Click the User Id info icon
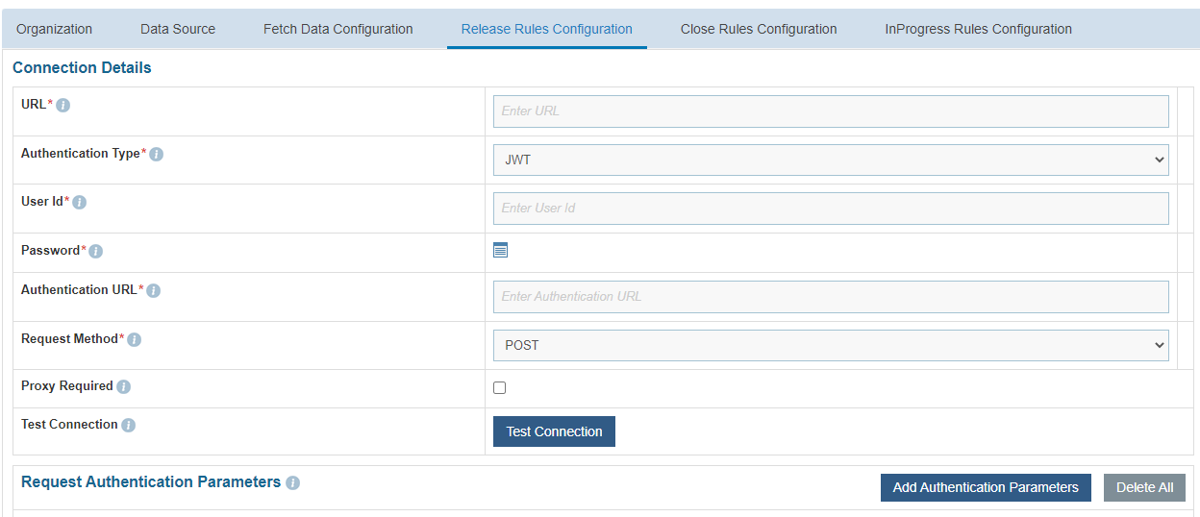 80,203
